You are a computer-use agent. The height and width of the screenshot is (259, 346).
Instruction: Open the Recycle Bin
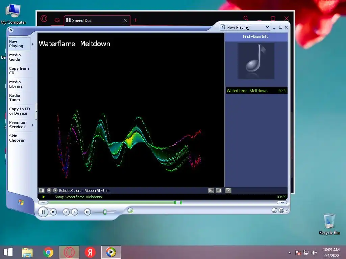pos(329,224)
